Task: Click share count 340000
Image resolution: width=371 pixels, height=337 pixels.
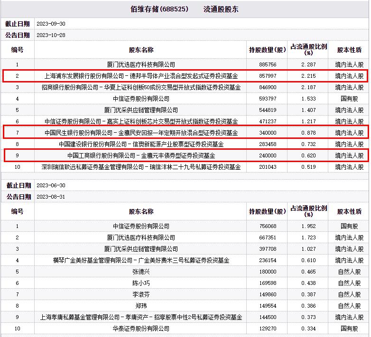Action: [x=268, y=133]
